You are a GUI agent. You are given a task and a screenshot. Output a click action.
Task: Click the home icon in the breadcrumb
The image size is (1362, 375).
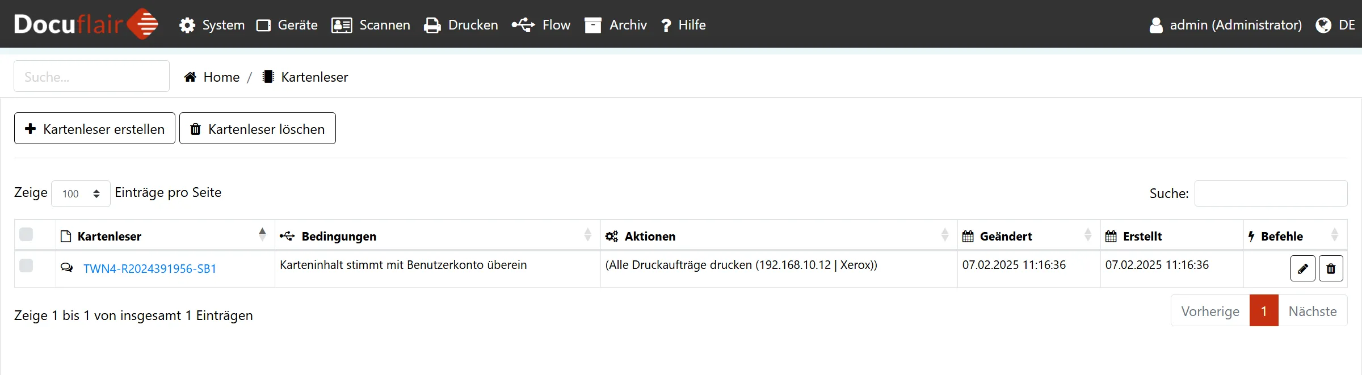[190, 77]
